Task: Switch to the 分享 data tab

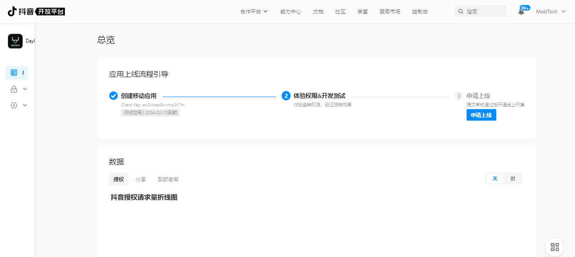Action: click(x=140, y=179)
